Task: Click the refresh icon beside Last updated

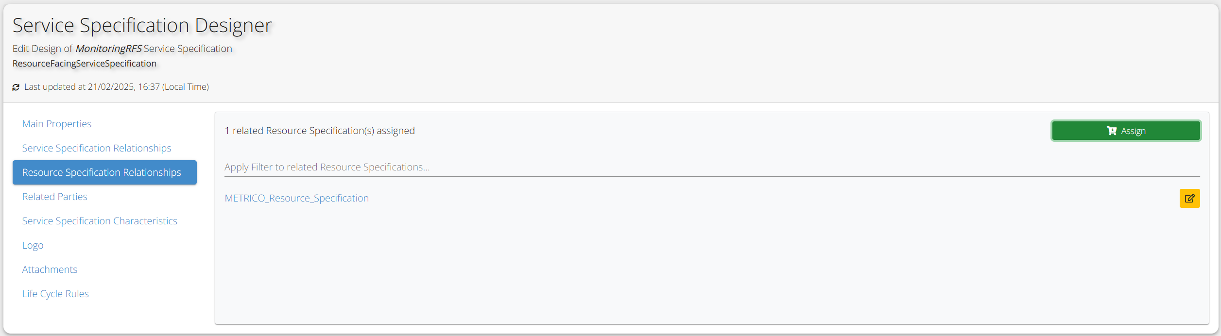Action: pos(16,87)
